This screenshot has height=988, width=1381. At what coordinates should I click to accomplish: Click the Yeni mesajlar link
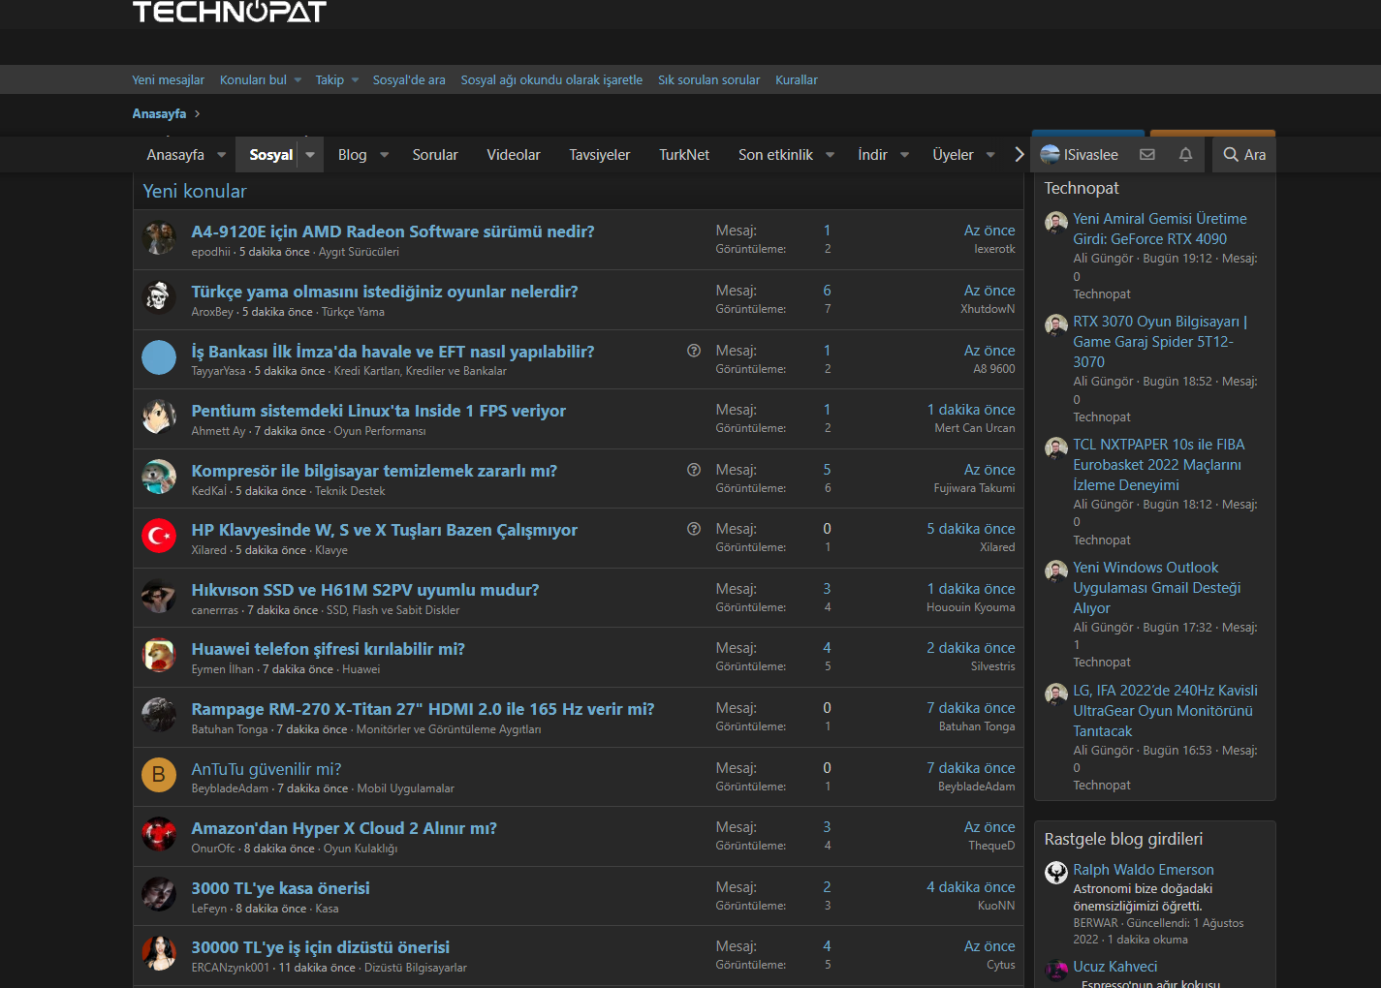click(169, 80)
